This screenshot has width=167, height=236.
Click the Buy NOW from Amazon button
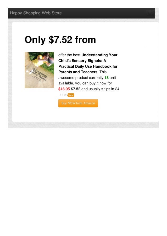point(78,103)
